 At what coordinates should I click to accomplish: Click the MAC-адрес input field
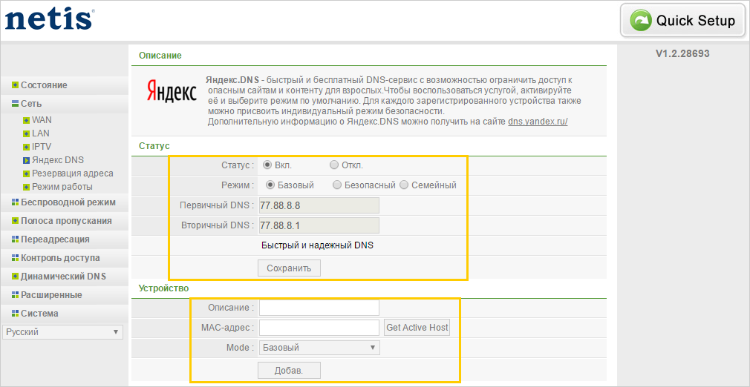pyautogui.click(x=319, y=328)
